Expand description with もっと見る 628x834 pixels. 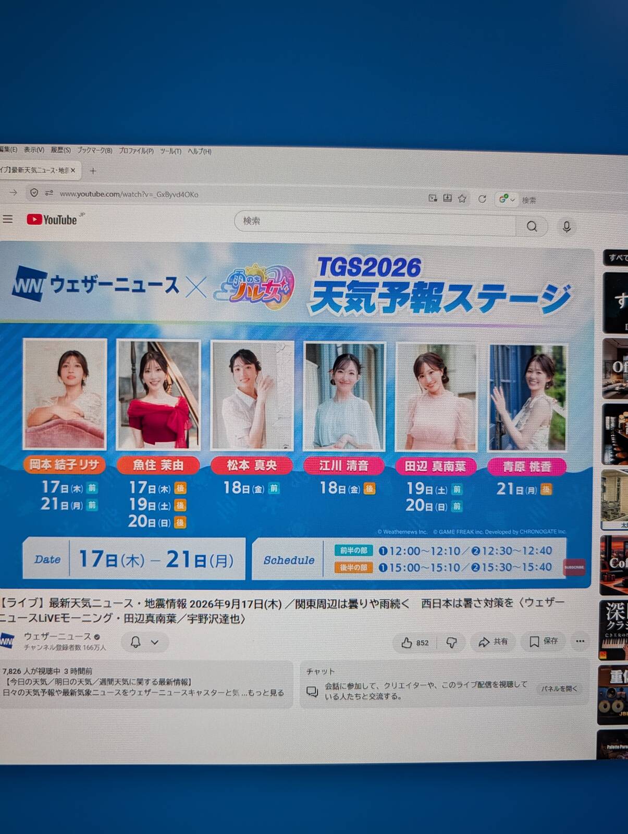[266, 693]
